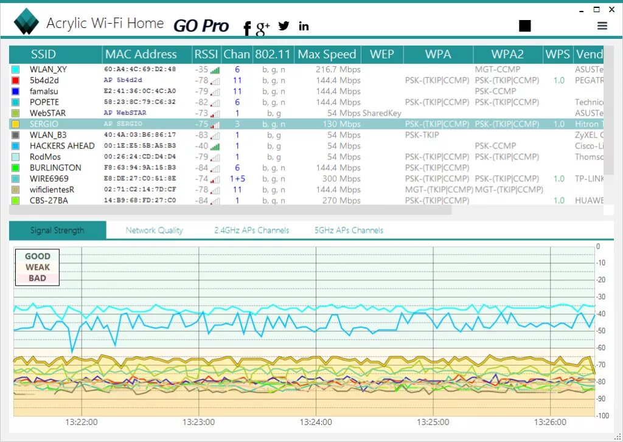Open the 5GHz APs Channels tab
Viewport: 623px width, 442px height.
(x=349, y=230)
